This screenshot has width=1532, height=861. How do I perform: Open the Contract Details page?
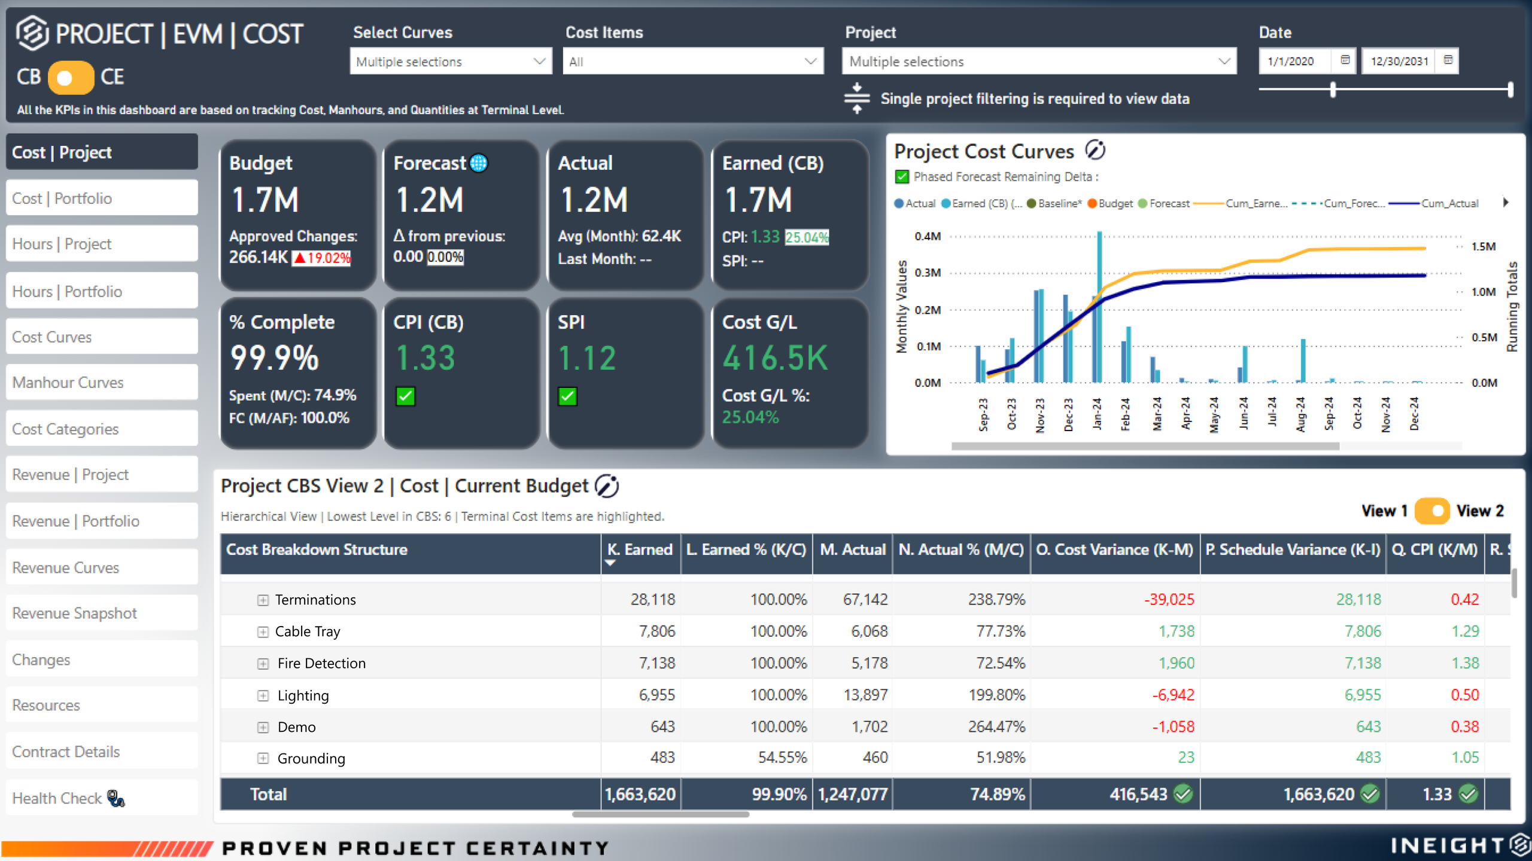click(102, 752)
